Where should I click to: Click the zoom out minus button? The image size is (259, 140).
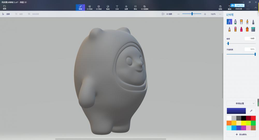point(178,14)
